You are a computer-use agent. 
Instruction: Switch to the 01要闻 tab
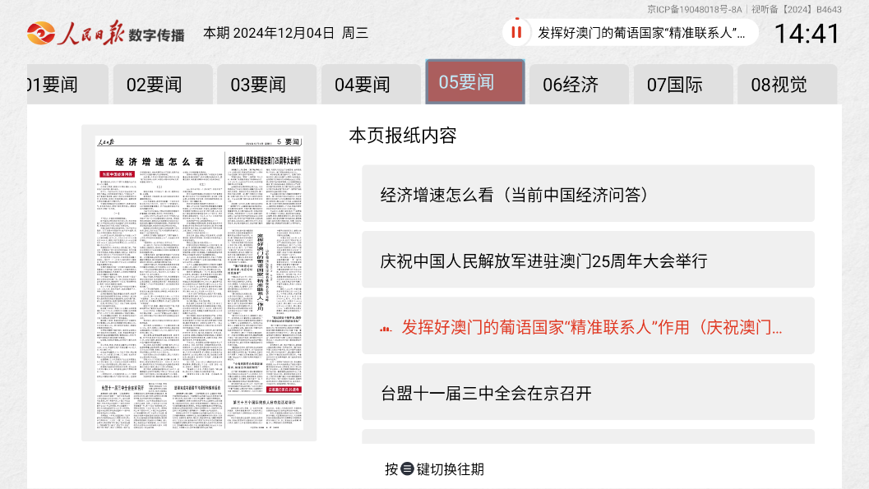point(53,85)
